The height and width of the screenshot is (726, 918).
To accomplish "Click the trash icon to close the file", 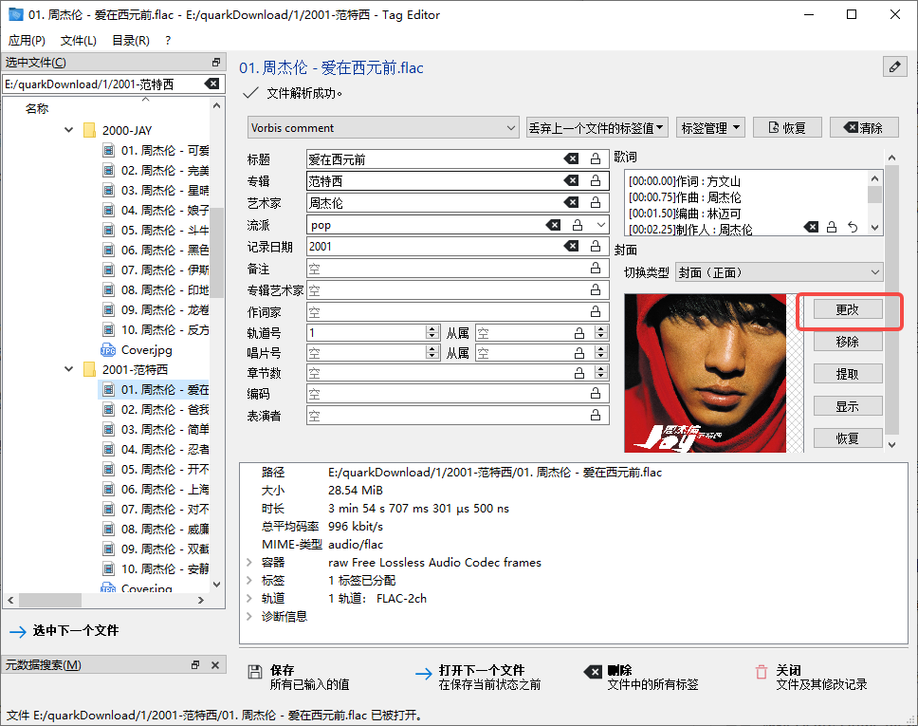I will [x=762, y=672].
